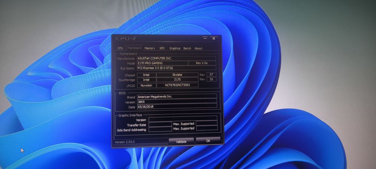Click the Skylake chipset field

[177, 75]
